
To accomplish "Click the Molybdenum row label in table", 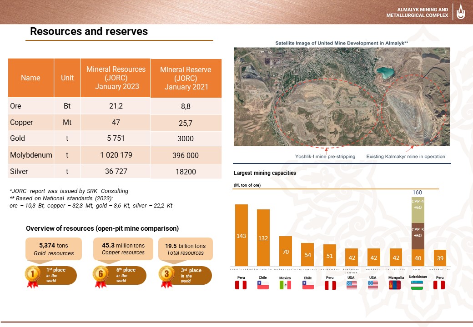I will (31, 155).
